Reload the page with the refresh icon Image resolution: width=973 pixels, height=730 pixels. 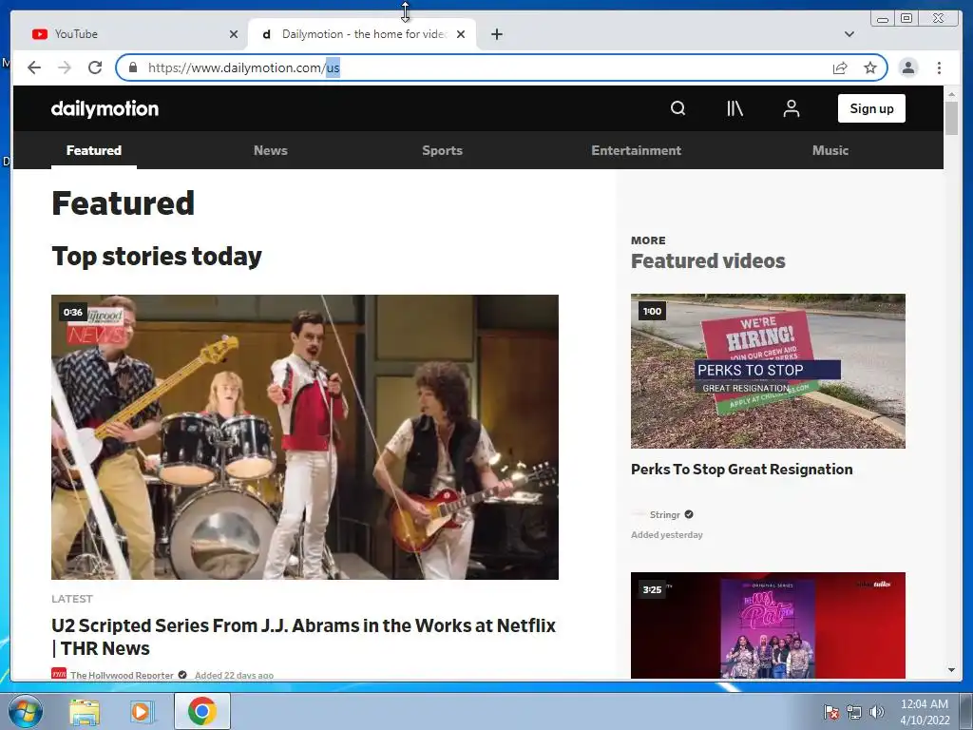[94, 67]
